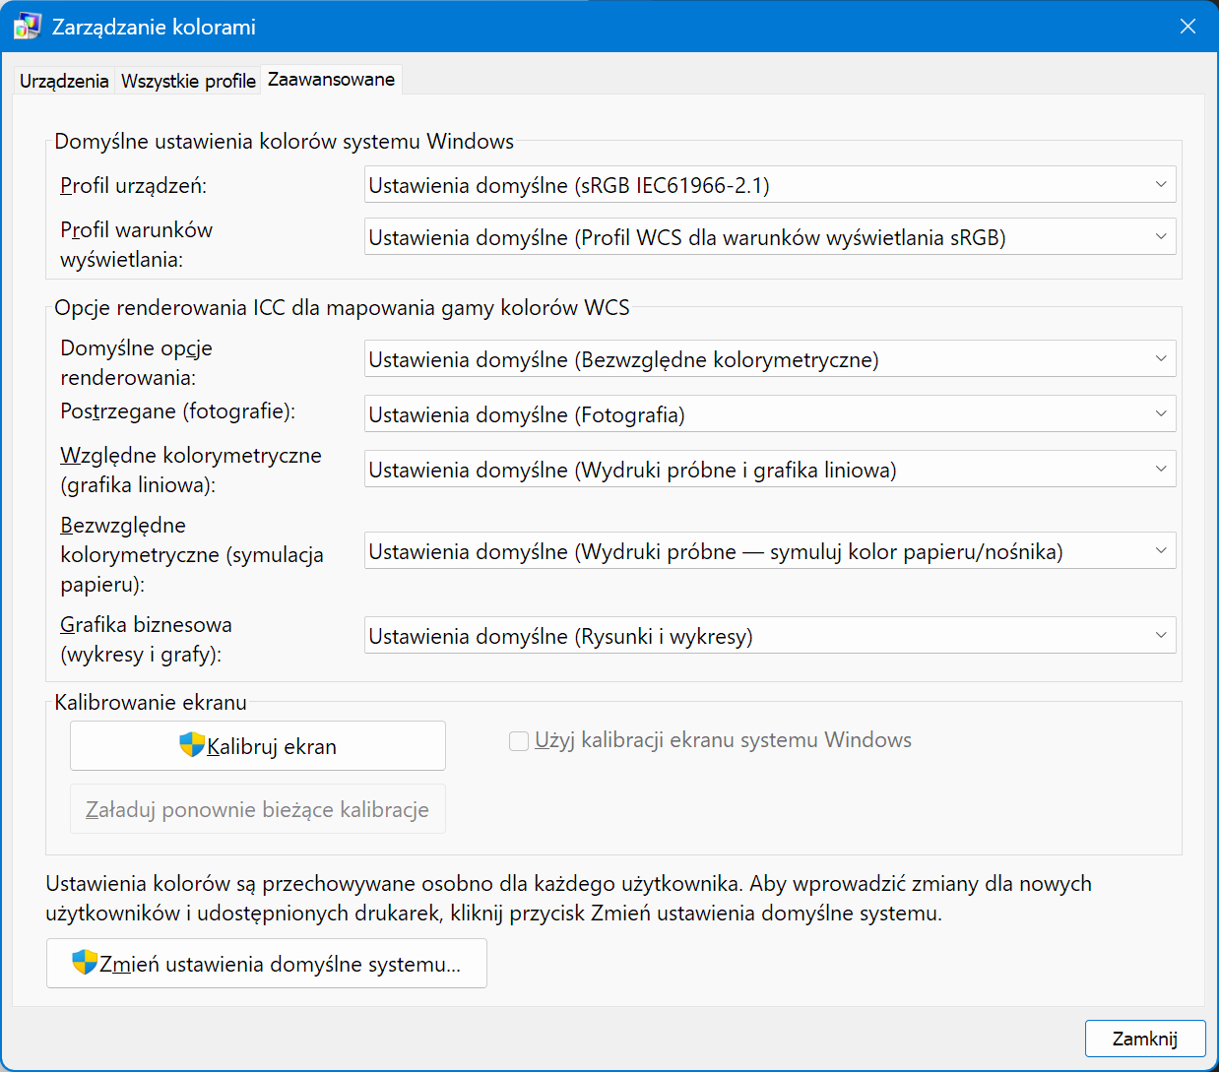Open the Profil urządzeń dropdown
1219x1072 pixels.
pyautogui.click(x=770, y=185)
